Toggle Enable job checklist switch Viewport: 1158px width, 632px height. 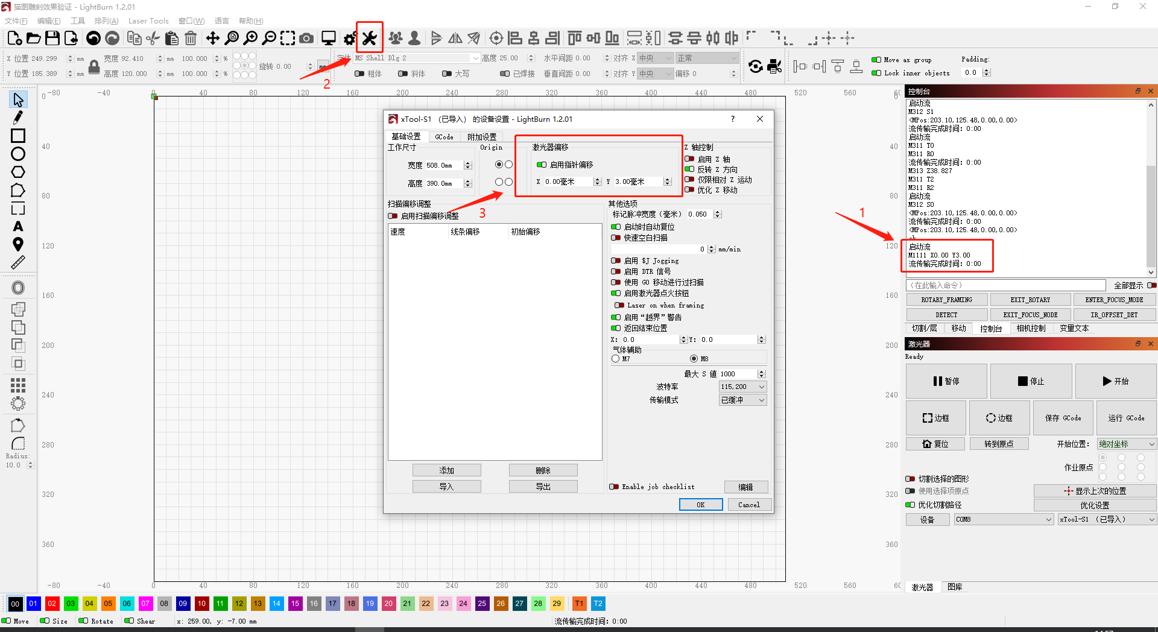pyautogui.click(x=614, y=487)
